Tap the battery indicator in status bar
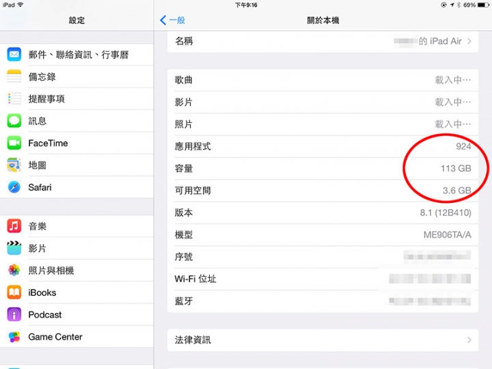 (x=483, y=5)
